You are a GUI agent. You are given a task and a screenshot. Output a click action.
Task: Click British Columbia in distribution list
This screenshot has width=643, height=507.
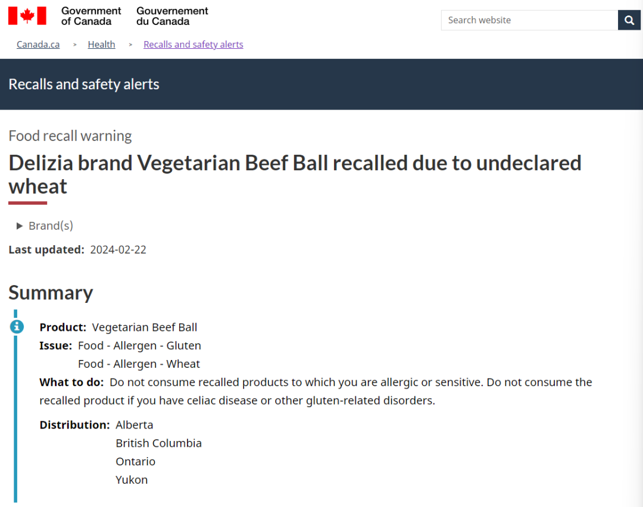click(x=159, y=443)
